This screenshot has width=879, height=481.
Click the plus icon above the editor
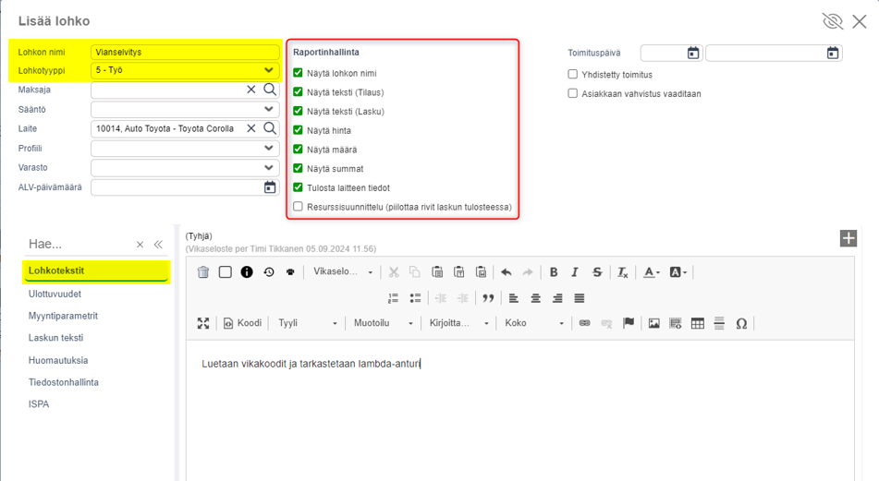click(x=848, y=238)
